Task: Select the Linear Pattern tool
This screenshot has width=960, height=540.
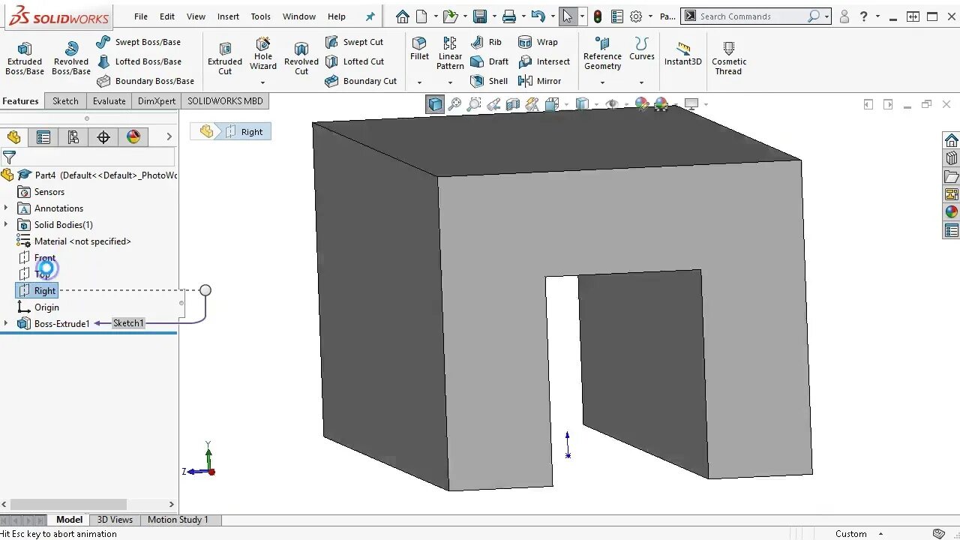Action: tap(450, 53)
